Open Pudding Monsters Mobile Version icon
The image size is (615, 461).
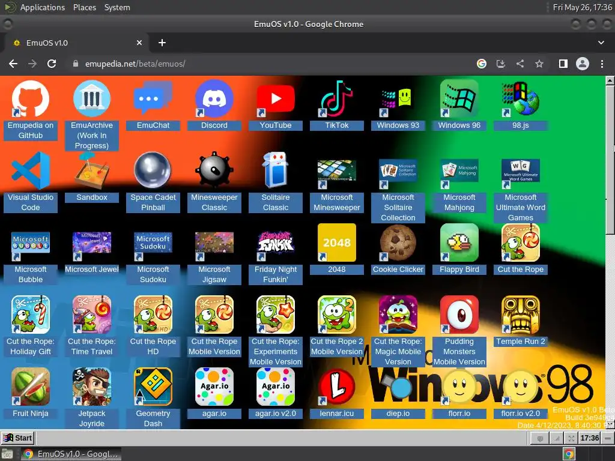point(459,315)
